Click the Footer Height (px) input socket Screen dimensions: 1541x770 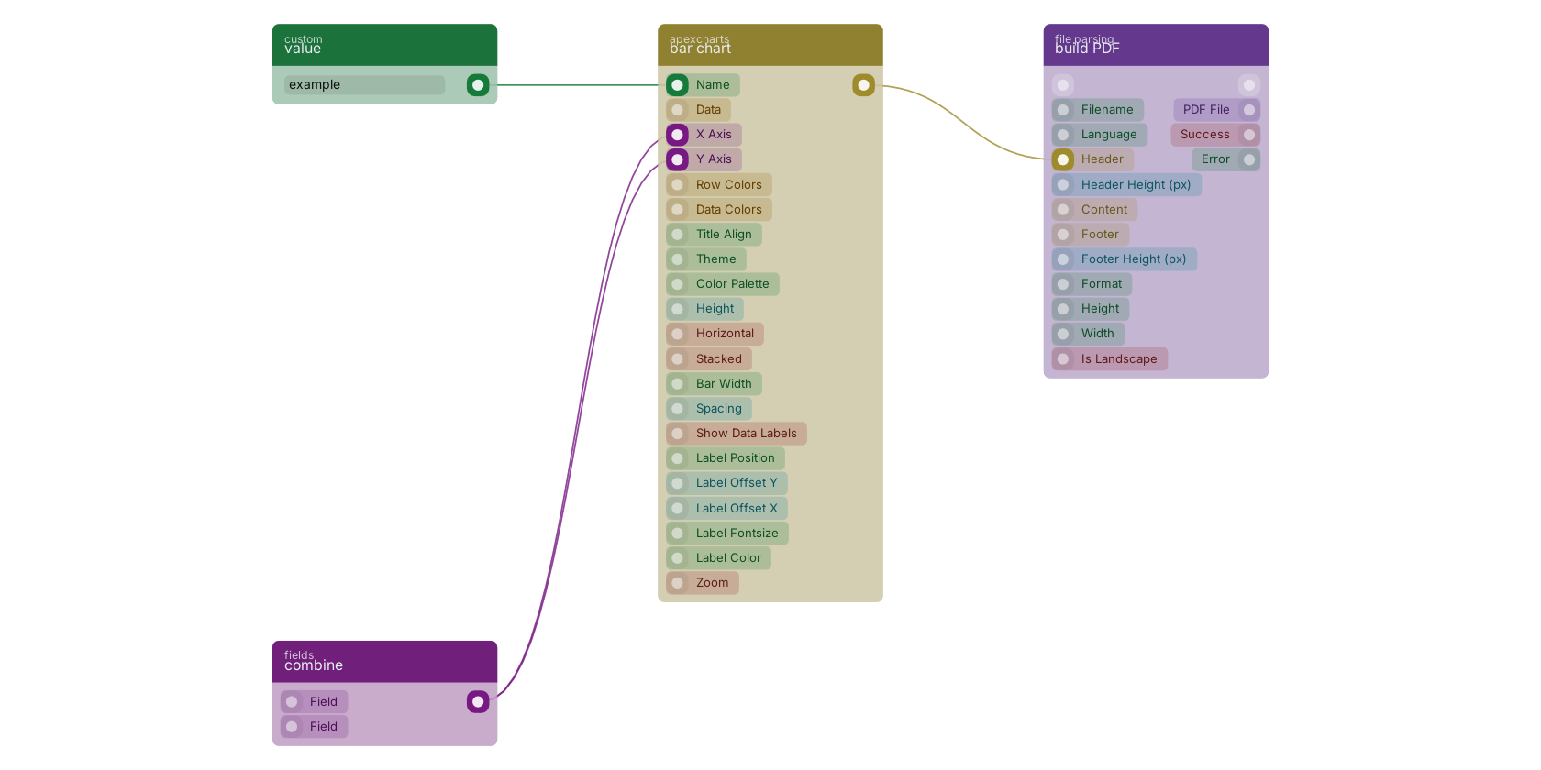(1063, 259)
